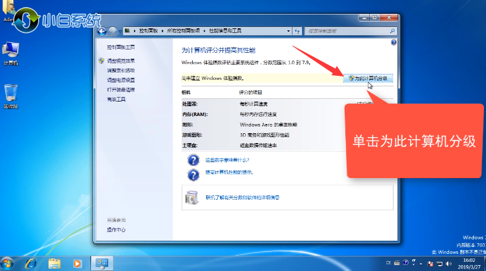
Task: Click the shield icon beside 调整视觉效果
Action: point(101,61)
